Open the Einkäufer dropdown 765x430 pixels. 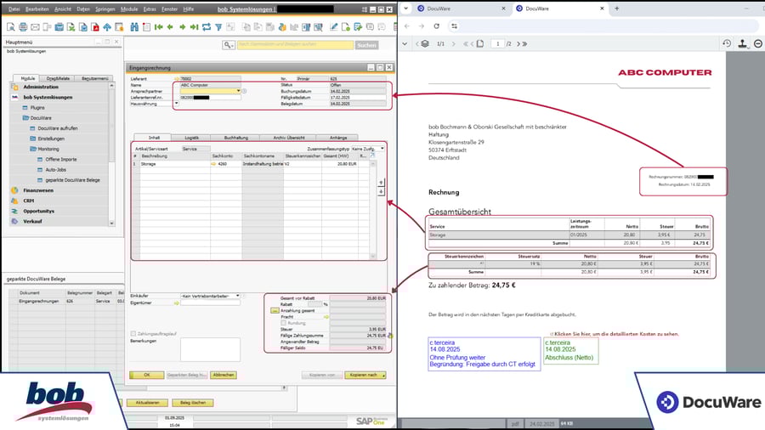pos(238,296)
